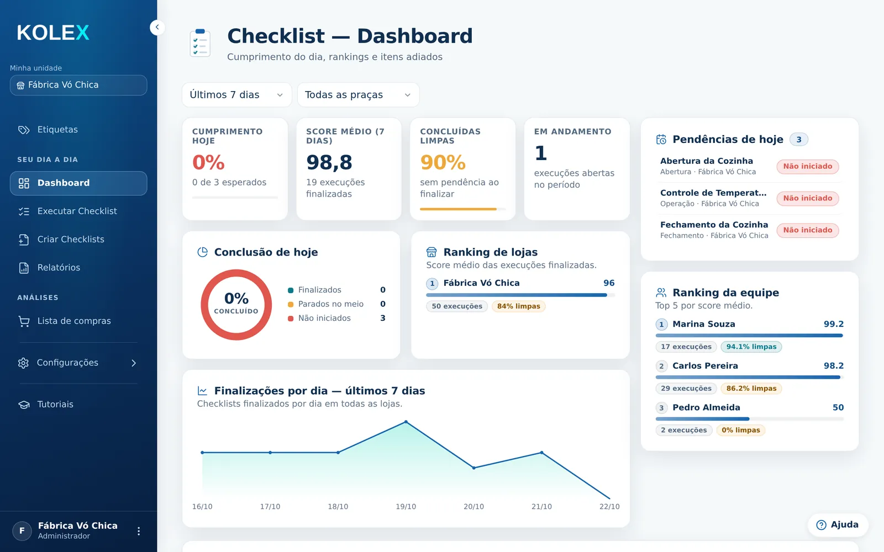Viewport: 884px width, 552px height.
Task: Click the Criar Checklists document icon
Action: click(24, 240)
